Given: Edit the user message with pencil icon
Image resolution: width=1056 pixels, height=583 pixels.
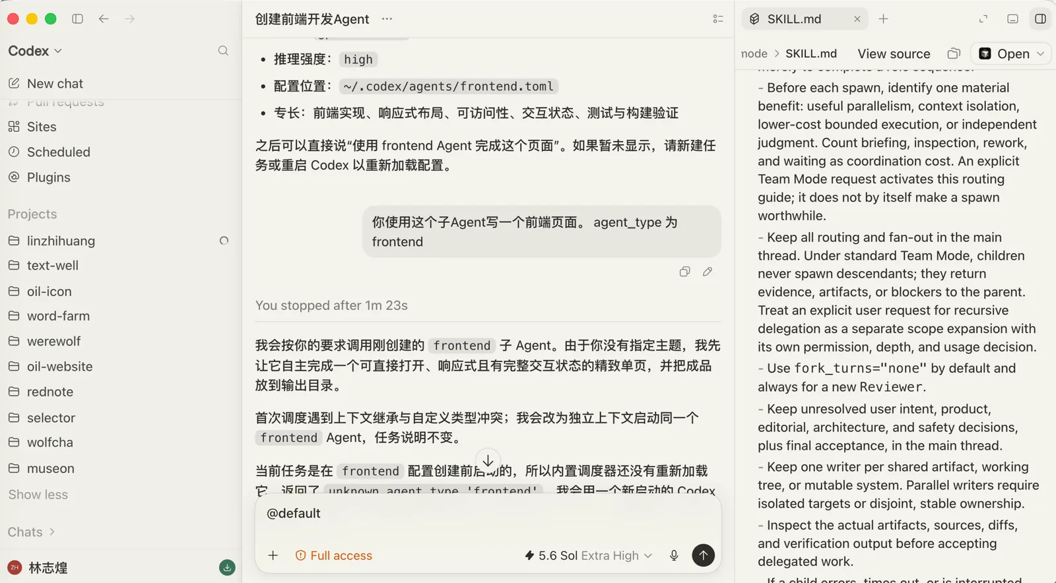Looking at the screenshot, I should pos(708,272).
